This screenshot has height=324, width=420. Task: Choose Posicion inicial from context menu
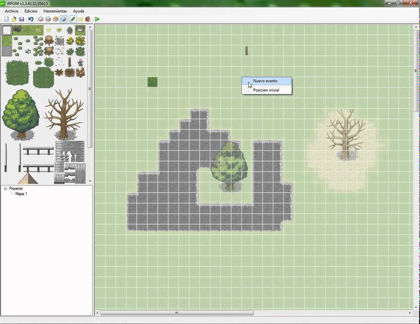click(266, 90)
